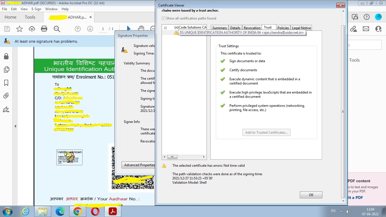Upload file to cloud icon

[32, 29]
